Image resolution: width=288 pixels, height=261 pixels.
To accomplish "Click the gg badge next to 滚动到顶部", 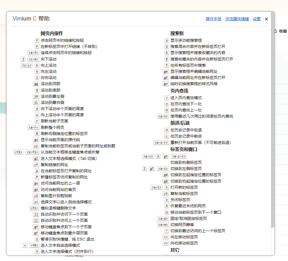I will 36,84.
